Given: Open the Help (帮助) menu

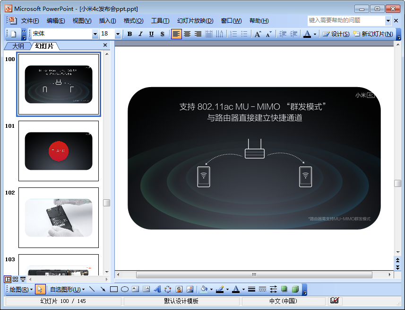Looking at the screenshot, I should (x=259, y=21).
